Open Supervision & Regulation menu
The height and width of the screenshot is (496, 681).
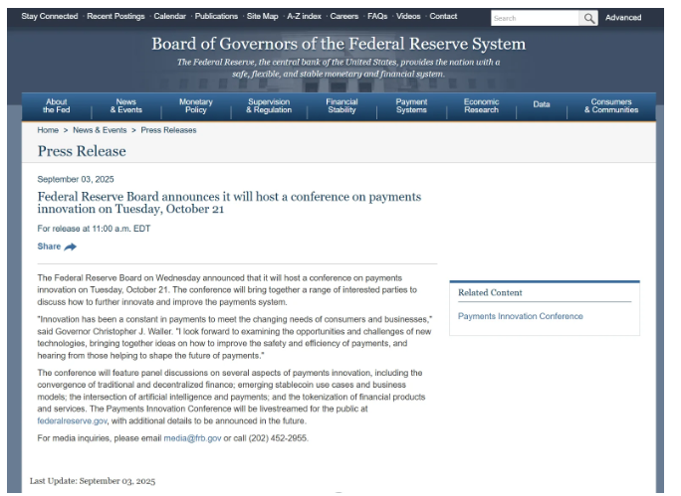269,105
